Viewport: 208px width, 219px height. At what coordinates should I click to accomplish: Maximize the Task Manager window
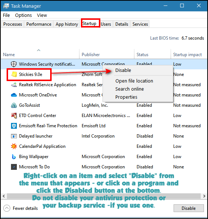tap(182, 6)
